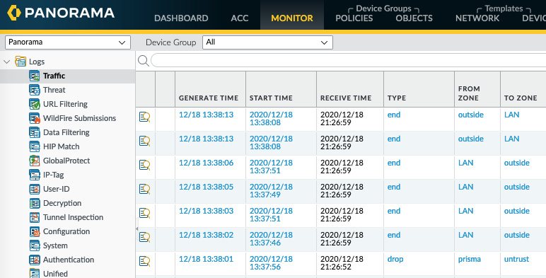The width and height of the screenshot is (546, 278).
Task: Click the Decryption log icon
Action: coord(35,203)
